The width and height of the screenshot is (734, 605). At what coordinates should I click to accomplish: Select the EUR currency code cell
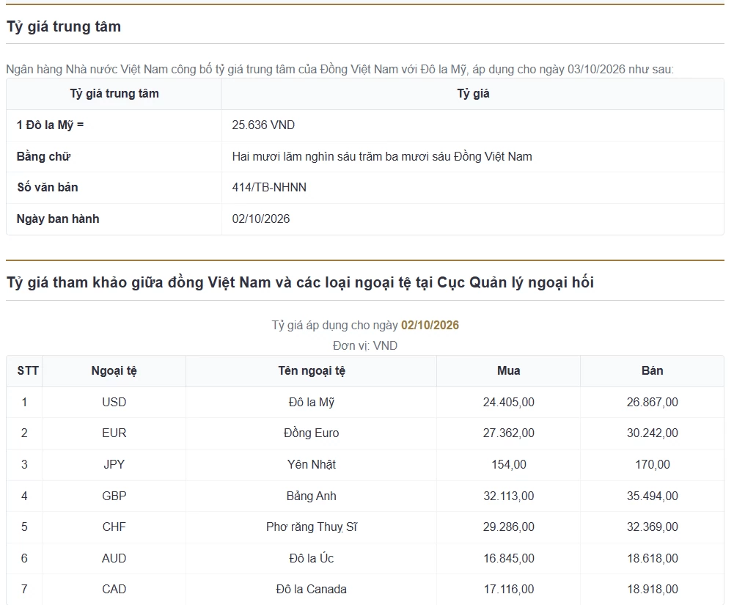tap(114, 433)
